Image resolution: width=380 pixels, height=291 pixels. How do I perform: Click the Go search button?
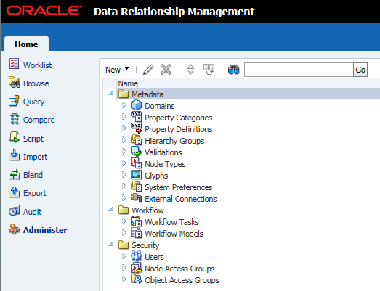[x=360, y=70]
